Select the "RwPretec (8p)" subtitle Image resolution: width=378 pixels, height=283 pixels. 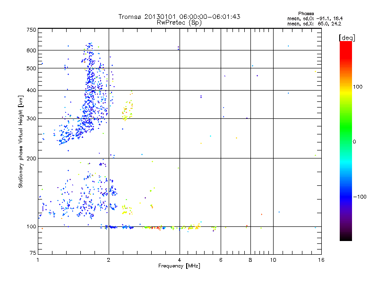tap(179, 23)
